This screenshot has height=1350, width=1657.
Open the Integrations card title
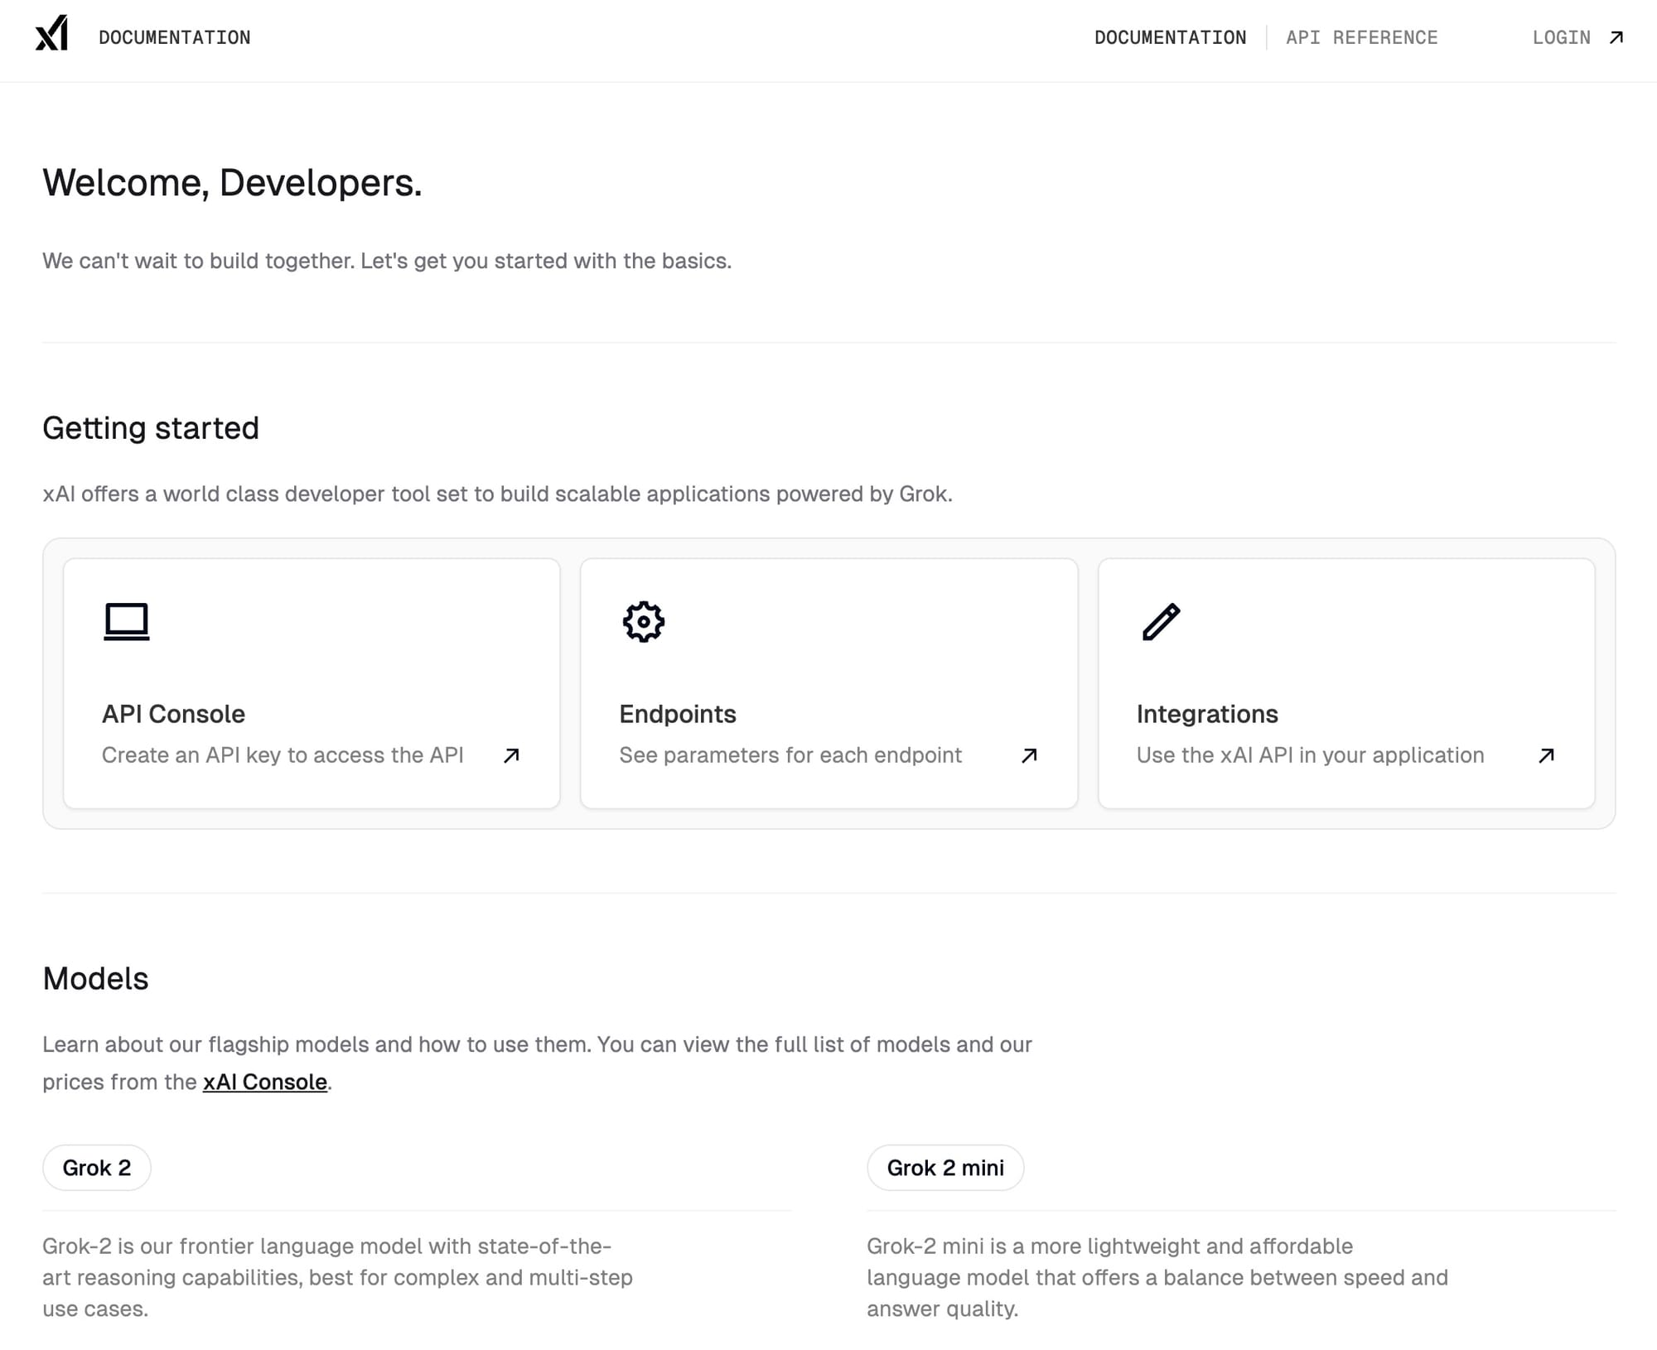(x=1206, y=714)
